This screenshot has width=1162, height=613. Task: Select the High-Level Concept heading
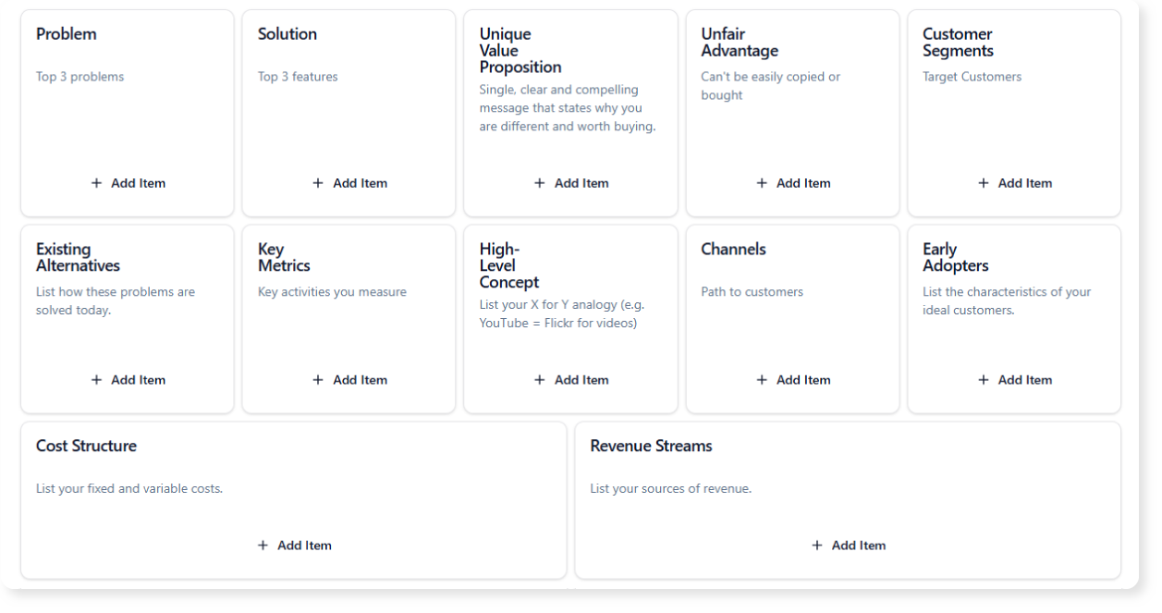(509, 266)
